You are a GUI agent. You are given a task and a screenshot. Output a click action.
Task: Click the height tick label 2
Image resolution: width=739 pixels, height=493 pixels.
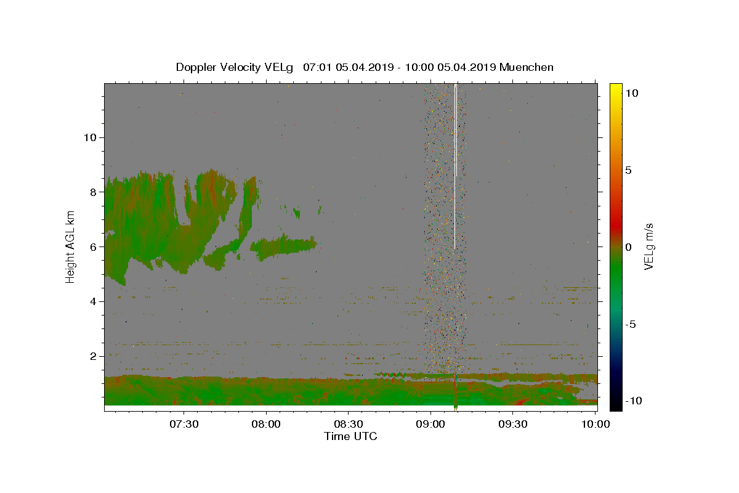pos(92,357)
